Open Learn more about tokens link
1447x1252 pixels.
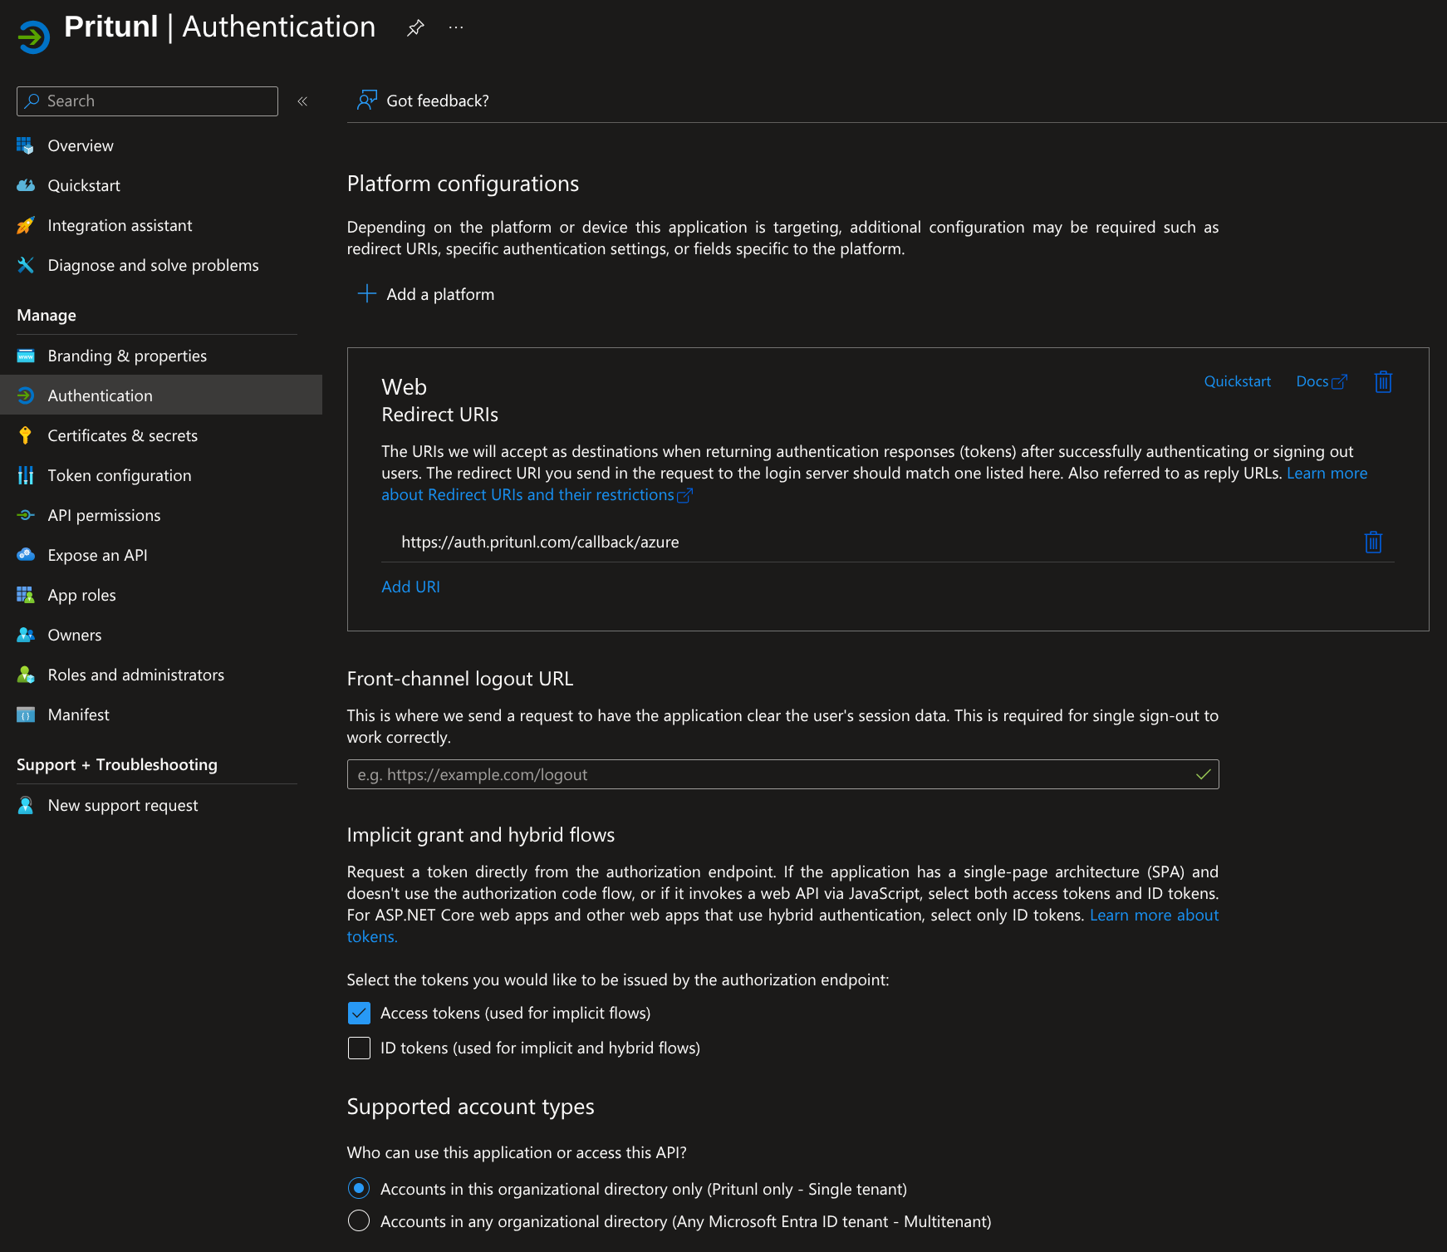[x=1154, y=915]
